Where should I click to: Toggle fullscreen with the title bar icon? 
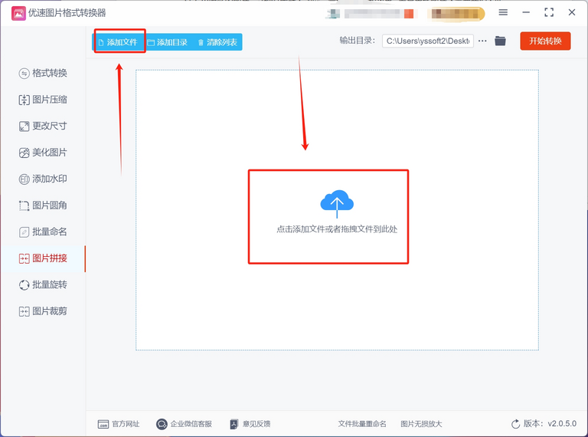click(549, 12)
